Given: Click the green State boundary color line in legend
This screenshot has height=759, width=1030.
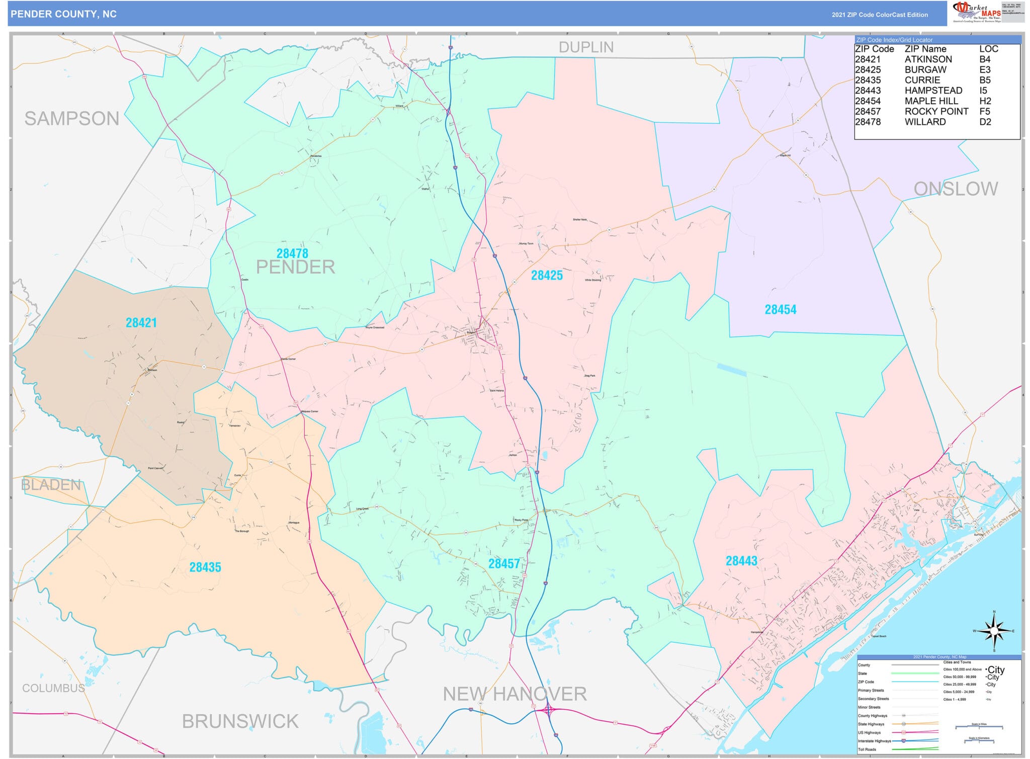Looking at the screenshot, I should [915, 673].
